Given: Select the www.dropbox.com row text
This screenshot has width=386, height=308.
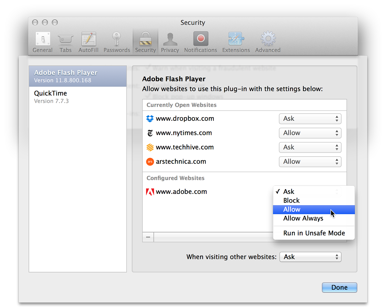Looking at the screenshot, I should pyautogui.click(x=185, y=119).
